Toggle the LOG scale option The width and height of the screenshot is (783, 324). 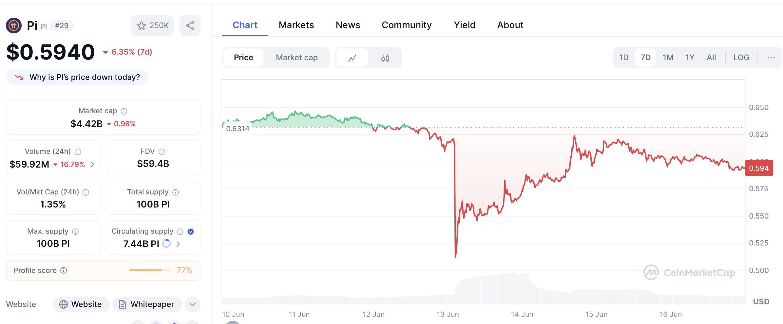pos(741,58)
